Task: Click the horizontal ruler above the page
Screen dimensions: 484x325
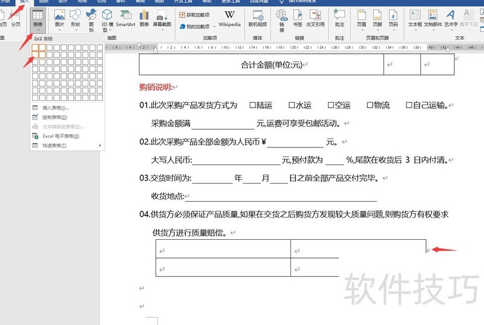Action: pyautogui.click(x=295, y=48)
